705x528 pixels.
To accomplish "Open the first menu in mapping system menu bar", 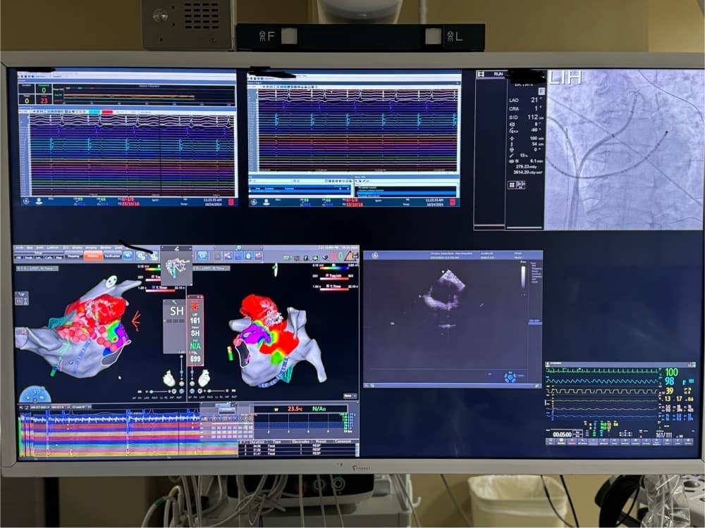I will (x=20, y=249).
